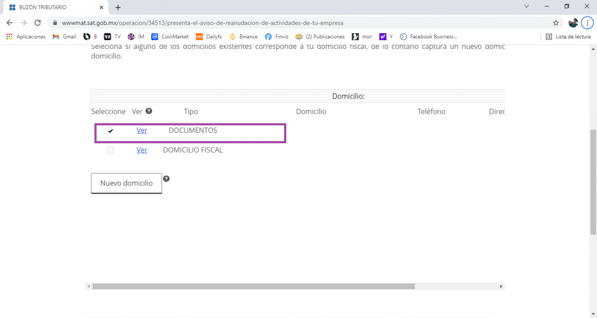Open the CoinMarket bookmark

click(x=170, y=37)
